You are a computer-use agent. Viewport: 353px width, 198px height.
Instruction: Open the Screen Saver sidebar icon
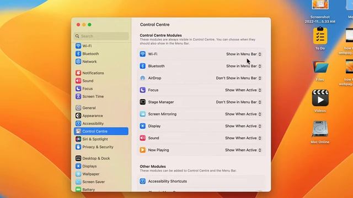[78, 182]
